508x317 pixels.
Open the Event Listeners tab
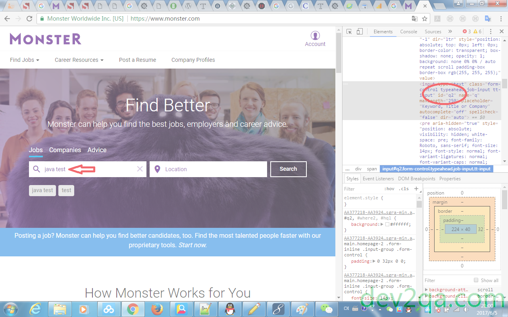378,179
